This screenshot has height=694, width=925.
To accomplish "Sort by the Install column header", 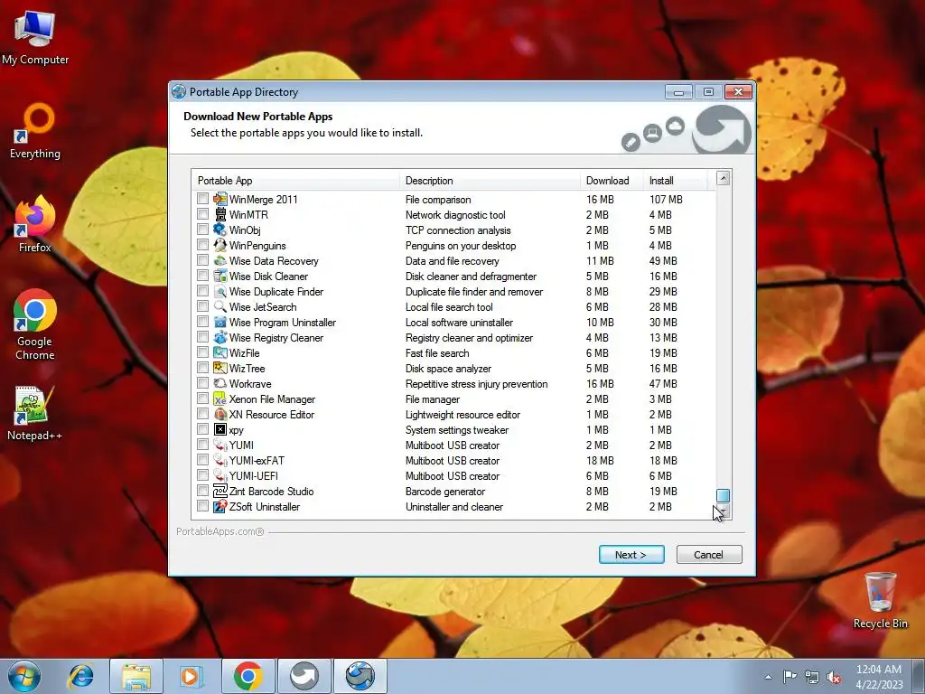I will pyautogui.click(x=675, y=181).
